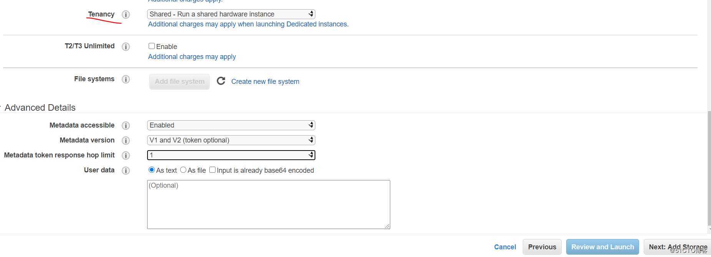Click Additional charges may apply link under Enable
This screenshot has width=711, height=257.
[192, 57]
